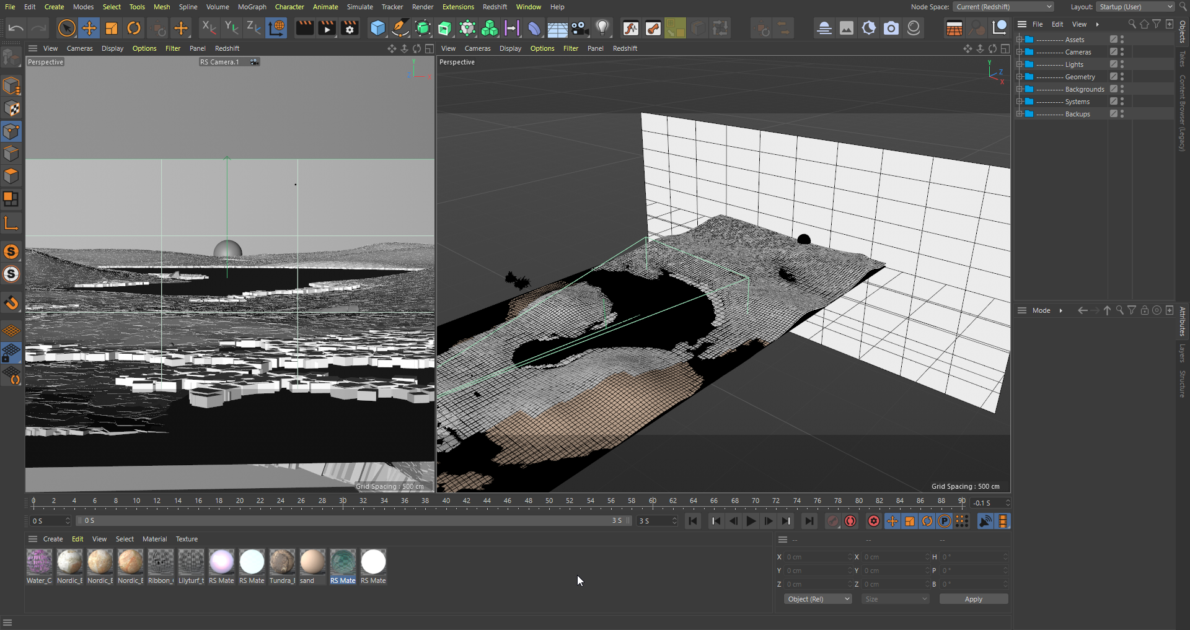Image resolution: width=1190 pixels, height=630 pixels.
Task: Select the Move tool in top toolbar
Action: pos(89,28)
